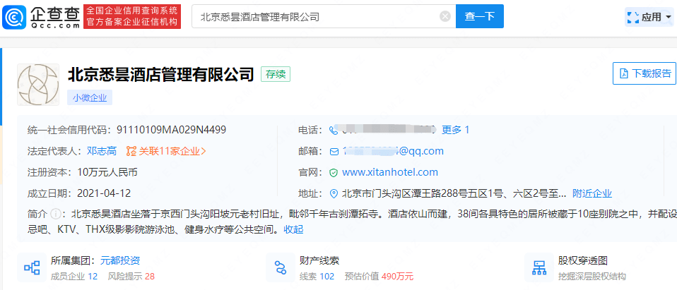Show more phone numbers via 更多 1
Viewport: 677px width, 290px height.
[456, 130]
